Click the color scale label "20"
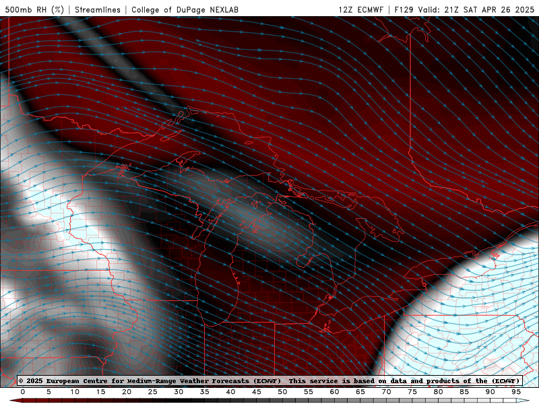Viewport: 539px width, 404px height. 127,392
